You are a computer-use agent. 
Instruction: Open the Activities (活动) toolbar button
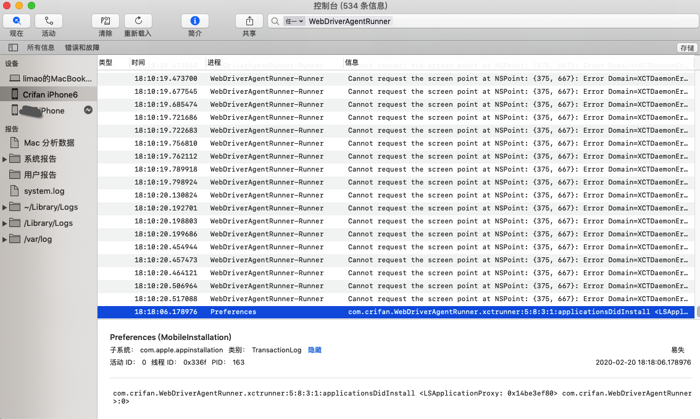pos(49,21)
